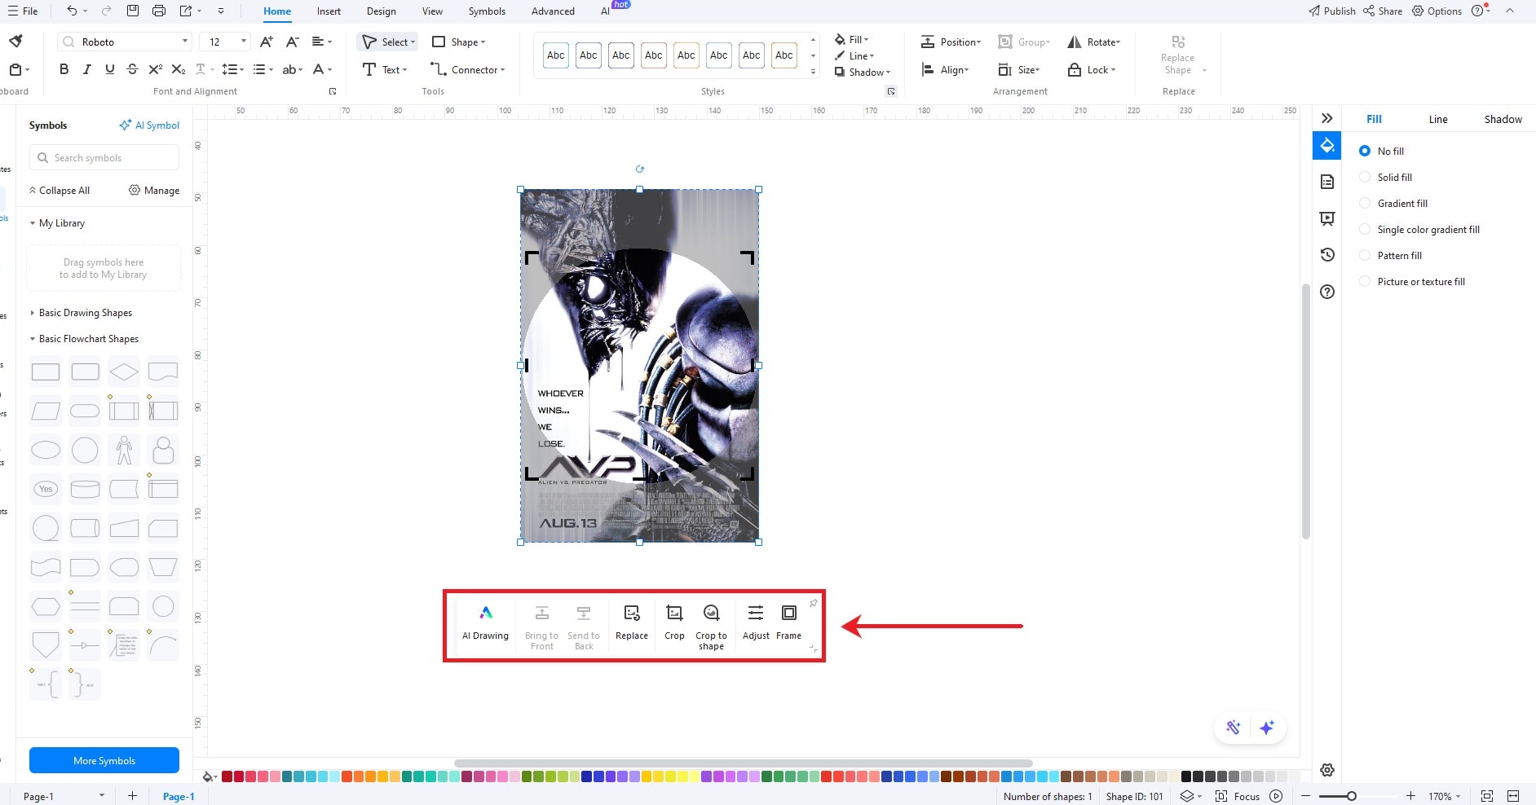Toggle Bold text formatting

64,69
